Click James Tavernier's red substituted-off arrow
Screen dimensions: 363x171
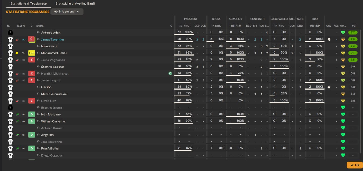coord(31,39)
